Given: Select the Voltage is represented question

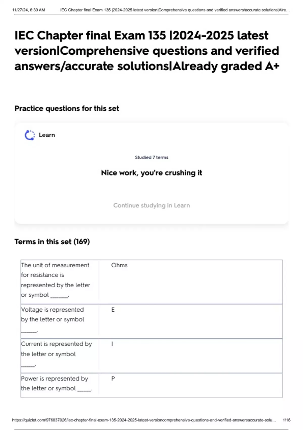Looking at the screenshot, I should 53,315.
